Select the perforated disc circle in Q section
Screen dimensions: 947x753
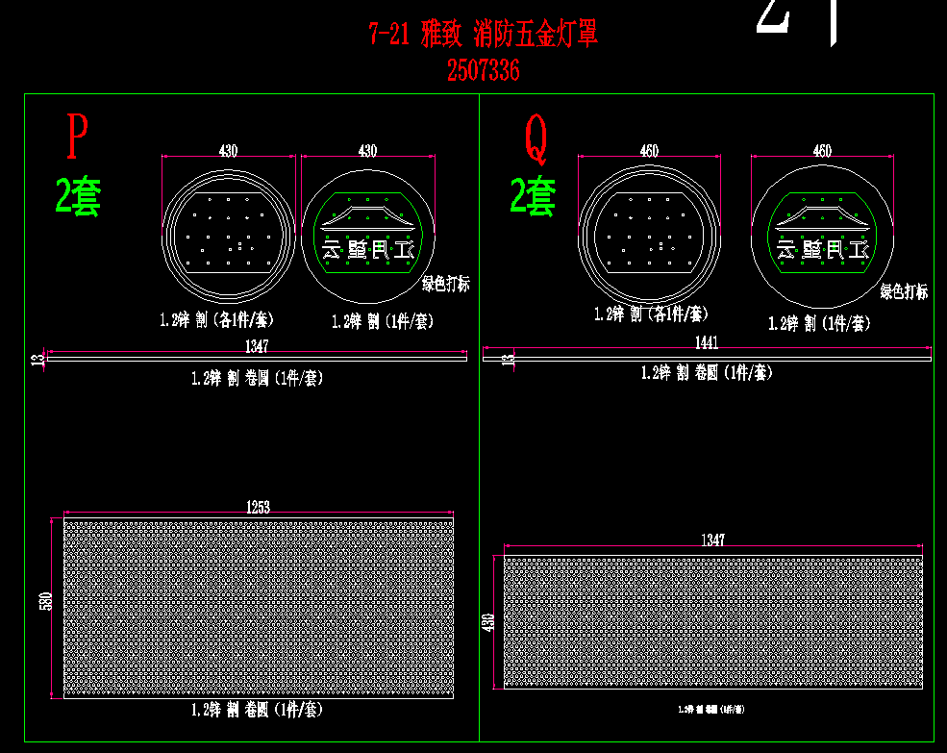(649, 234)
